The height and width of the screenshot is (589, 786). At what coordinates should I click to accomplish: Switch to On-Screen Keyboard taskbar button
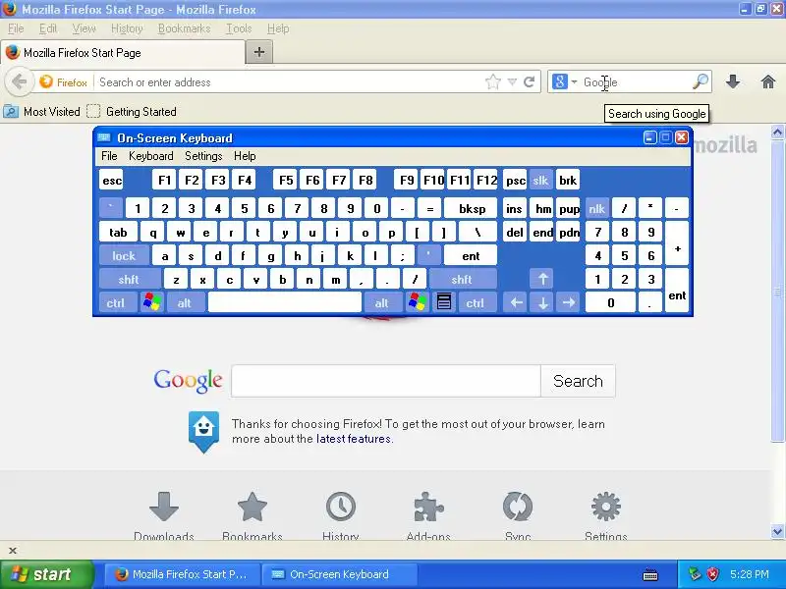tap(340, 574)
